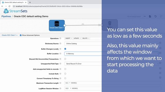Show info for Operations field
Screen dimensions: 165x92
pos(60,38)
